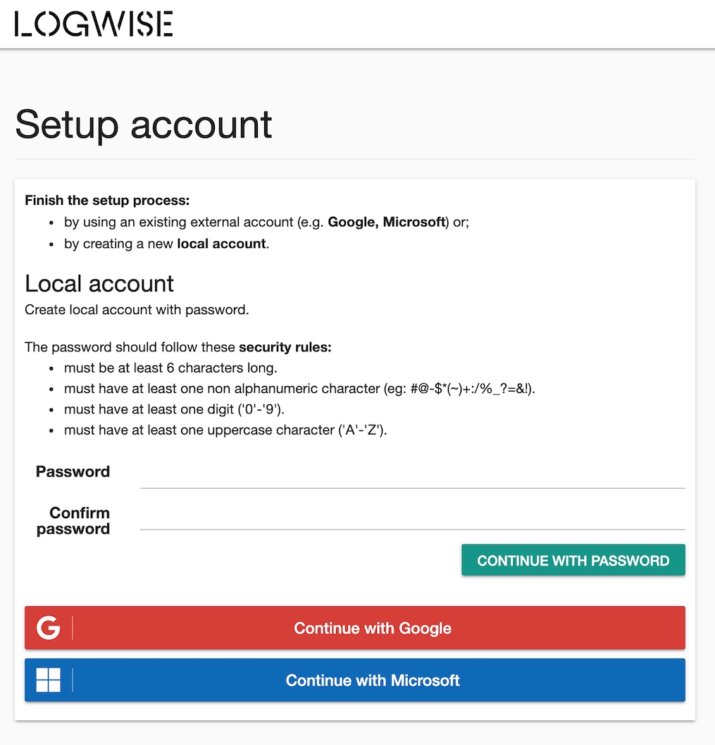Click the Setup account page heading
Viewport: 715px width, 745px height.
coord(144,125)
